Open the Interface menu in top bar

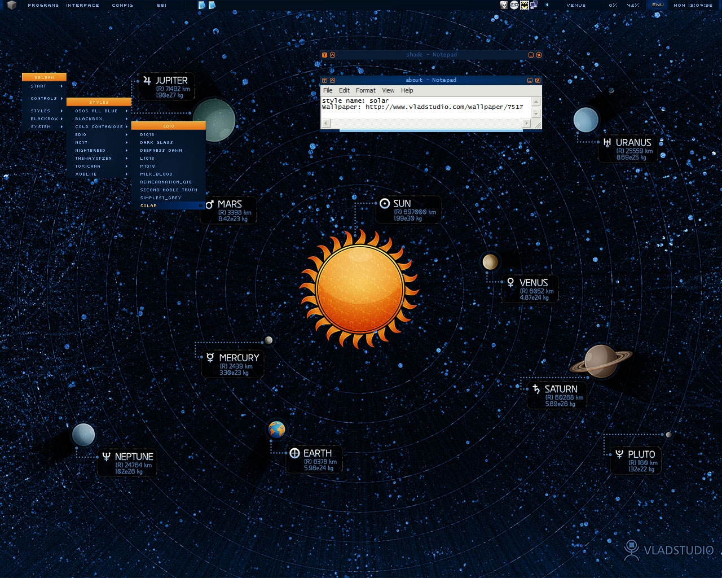point(82,5)
